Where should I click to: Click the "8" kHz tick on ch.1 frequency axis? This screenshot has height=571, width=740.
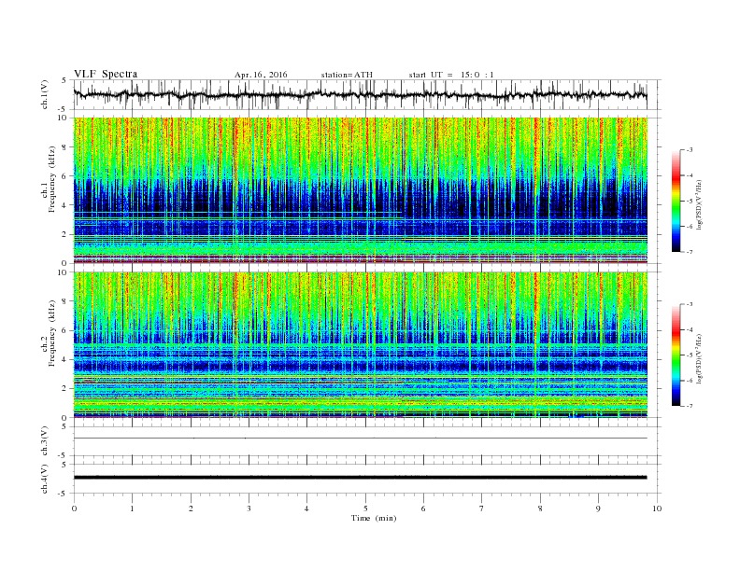coord(65,147)
